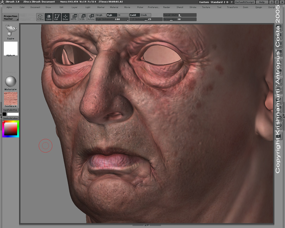Open the Alpha selector dropdown

tap(11, 55)
